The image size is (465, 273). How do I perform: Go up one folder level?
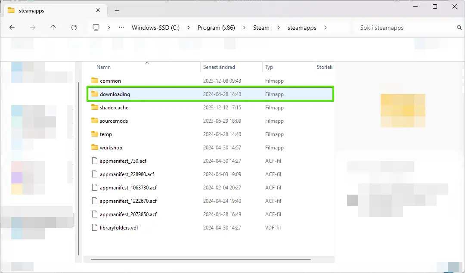[53, 28]
